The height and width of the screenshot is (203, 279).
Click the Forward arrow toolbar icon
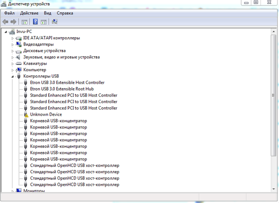[x=13, y=22]
